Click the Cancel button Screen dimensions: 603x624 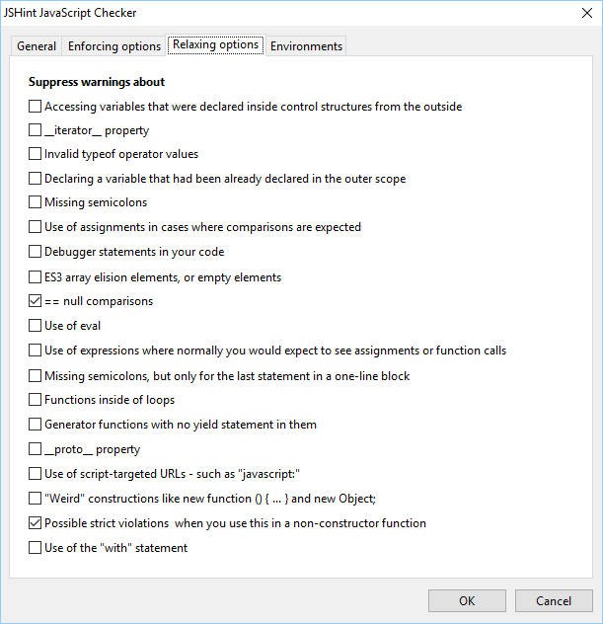pos(553,600)
